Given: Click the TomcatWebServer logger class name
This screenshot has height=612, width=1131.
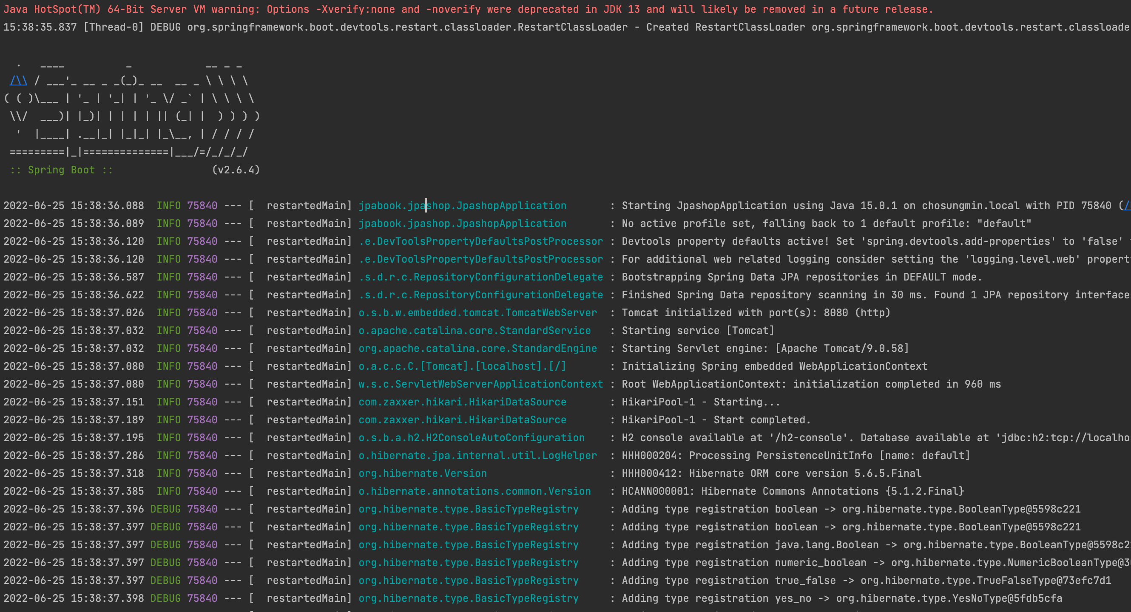Looking at the screenshot, I should coord(477,313).
